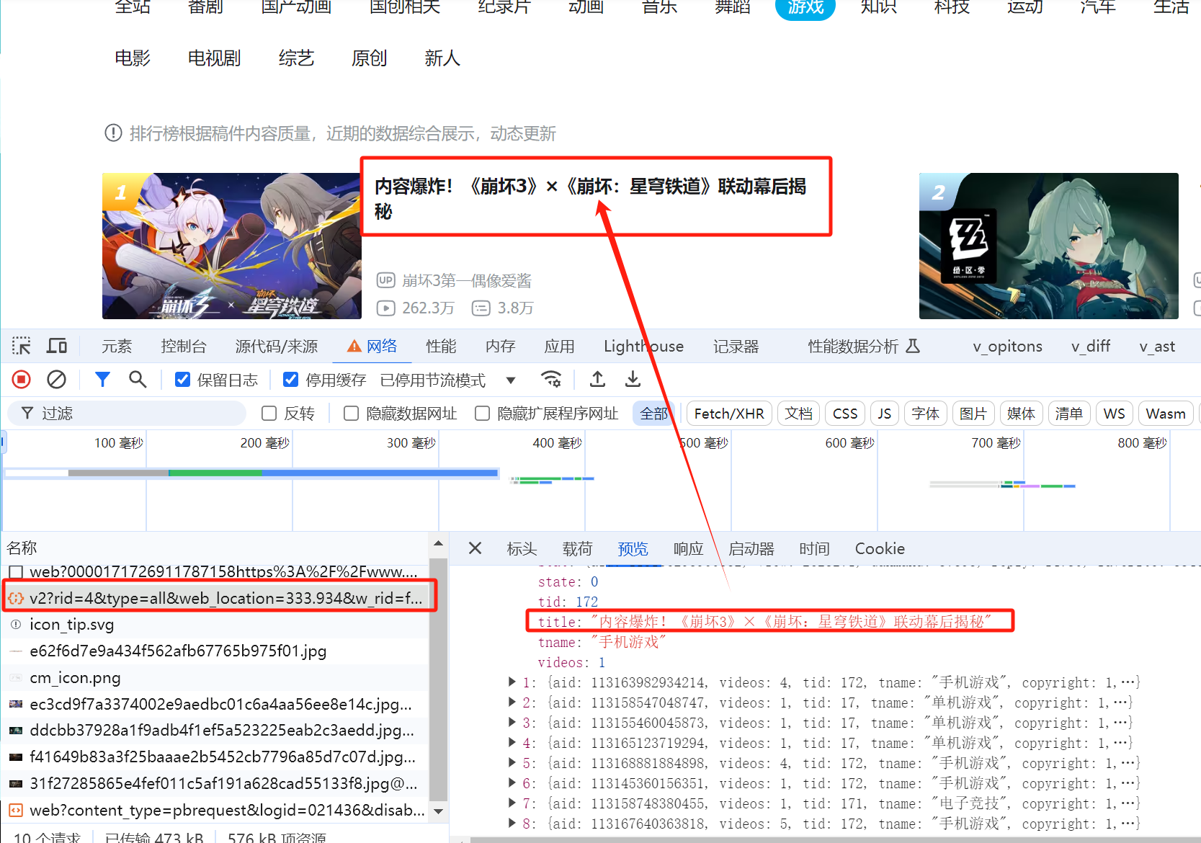This screenshot has width=1201, height=843.
Task: Click the flask icon beside 性能数据分析
Action: (913, 347)
